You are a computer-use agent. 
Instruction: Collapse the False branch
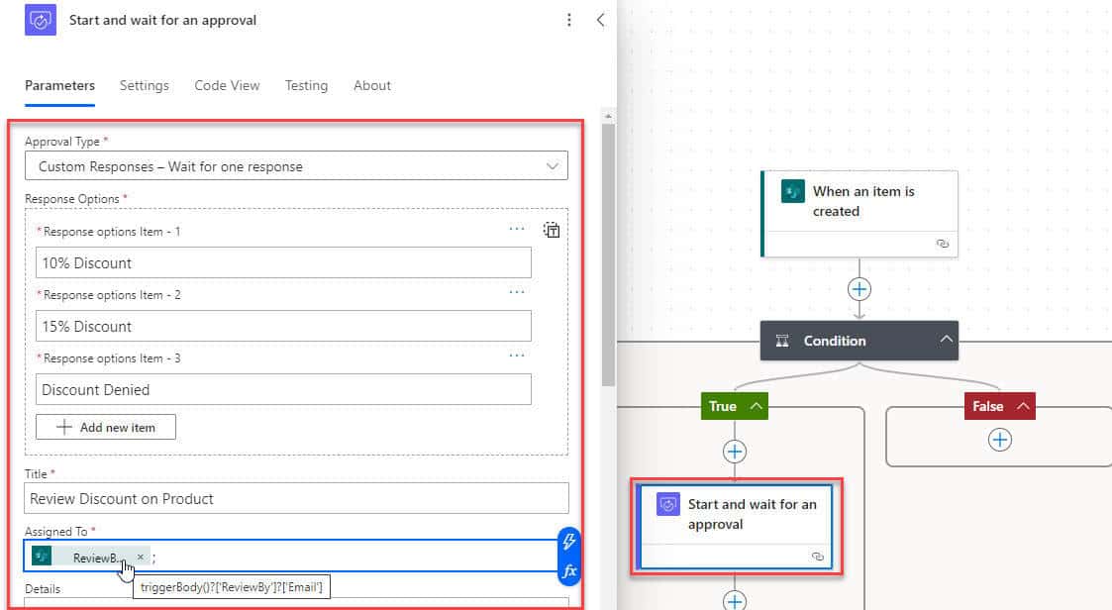[1023, 406]
